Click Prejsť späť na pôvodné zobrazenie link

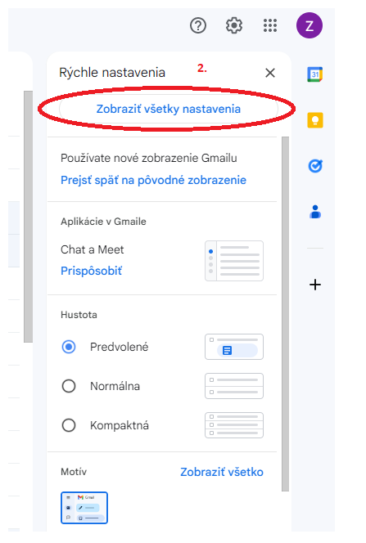[153, 180]
